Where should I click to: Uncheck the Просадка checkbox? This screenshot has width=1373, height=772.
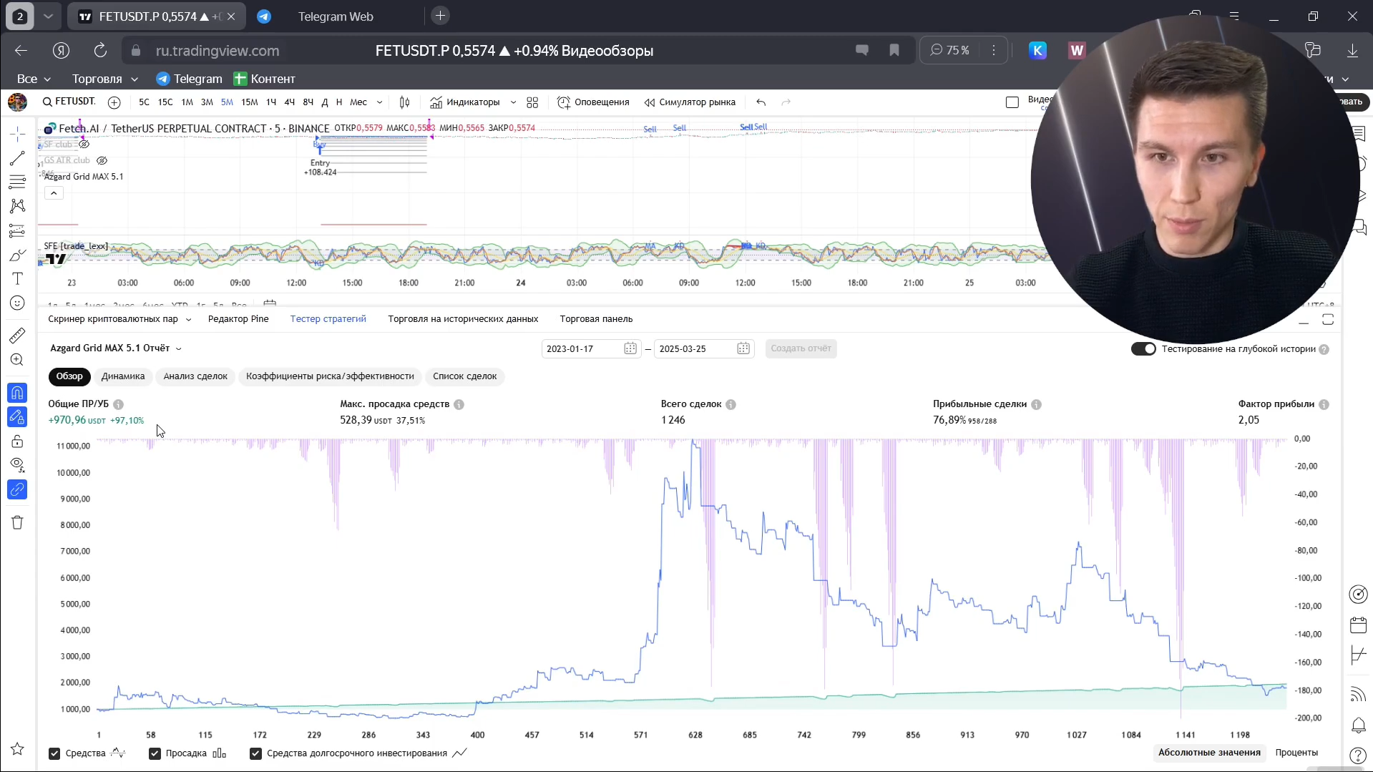[x=155, y=753]
